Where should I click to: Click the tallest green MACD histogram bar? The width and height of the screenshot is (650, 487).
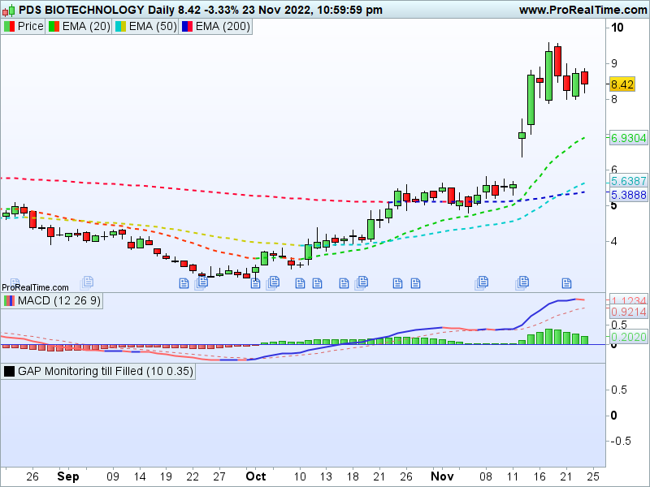point(549,337)
